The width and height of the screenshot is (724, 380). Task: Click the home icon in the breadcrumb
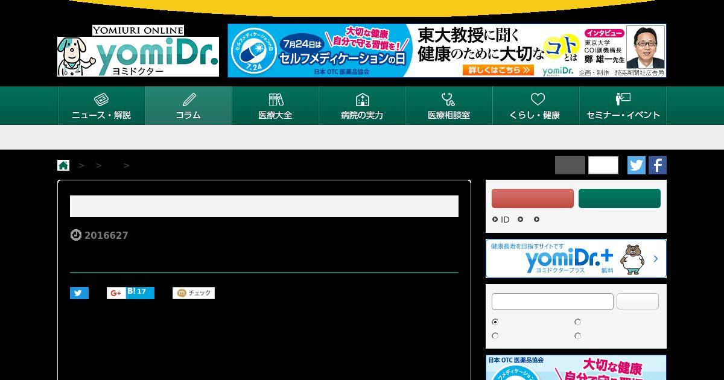click(x=63, y=165)
